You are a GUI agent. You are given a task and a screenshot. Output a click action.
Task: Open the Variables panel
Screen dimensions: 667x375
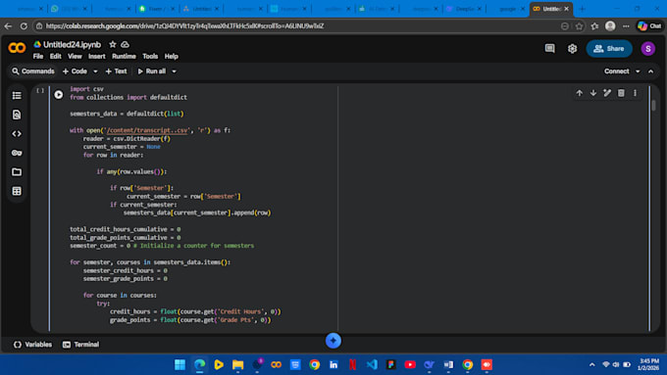point(32,345)
